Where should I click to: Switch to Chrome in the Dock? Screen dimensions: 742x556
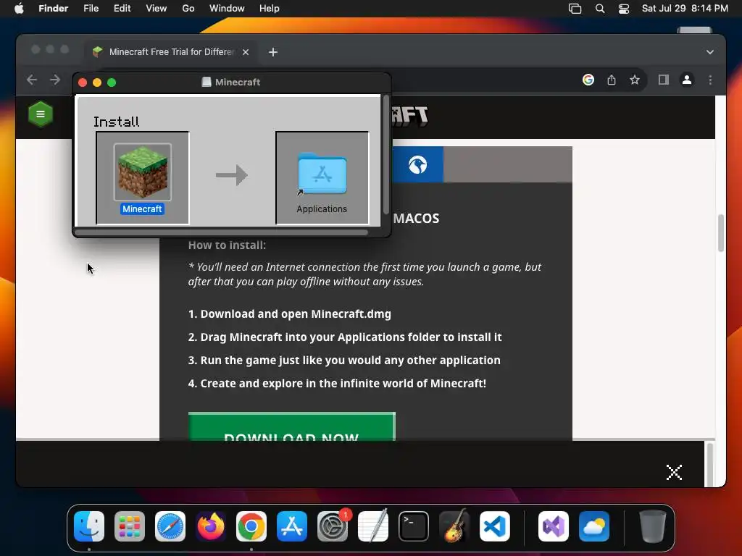click(251, 526)
